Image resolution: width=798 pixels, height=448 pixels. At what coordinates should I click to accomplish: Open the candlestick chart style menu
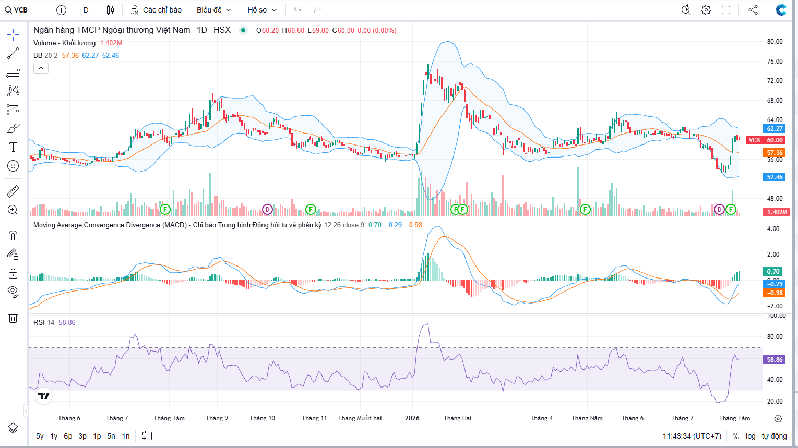[x=110, y=10]
